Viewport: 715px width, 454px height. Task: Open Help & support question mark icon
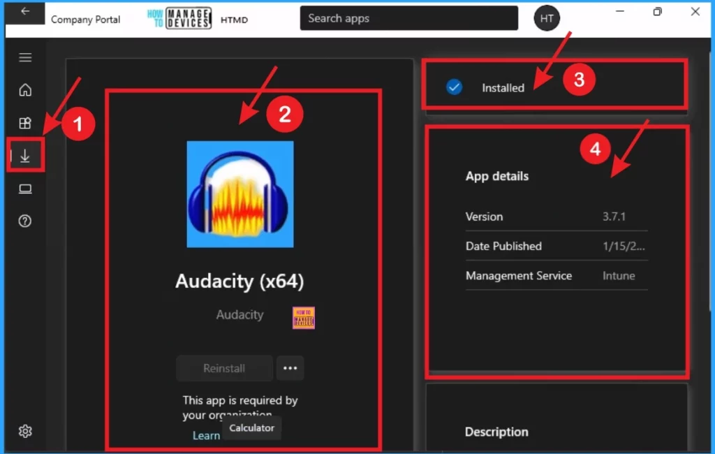pyautogui.click(x=25, y=221)
